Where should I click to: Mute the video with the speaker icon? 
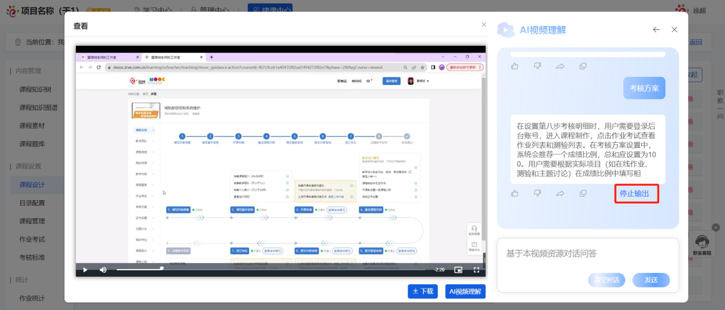[103, 270]
